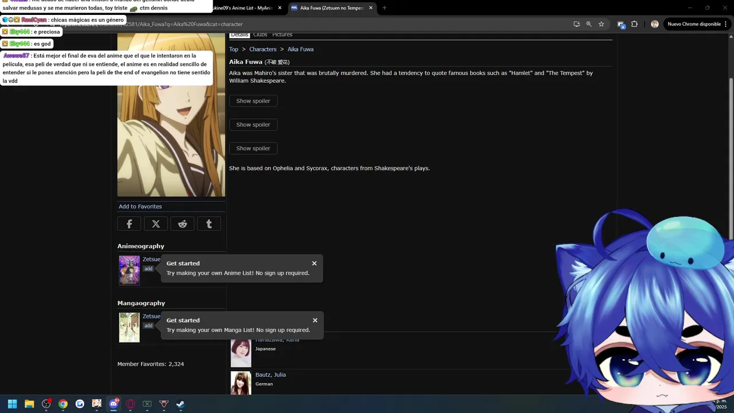
Task: Bookmark this page with the star icon
Action: 601,24
